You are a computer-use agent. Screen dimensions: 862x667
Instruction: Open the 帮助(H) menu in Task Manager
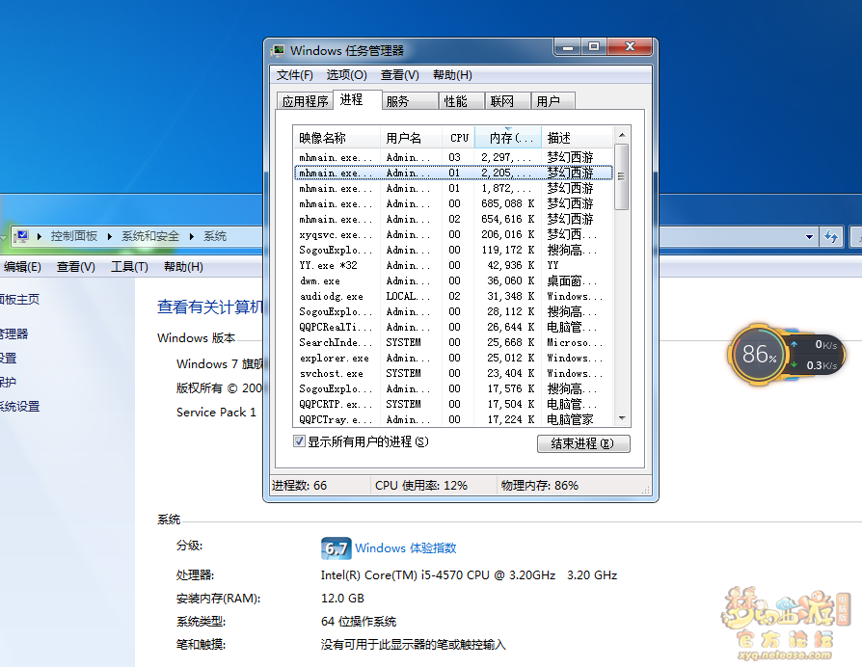(x=452, y=75)
